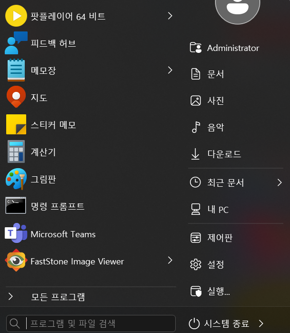
Task: Expand the 모든 프로그램 chevron
Action: 10,296
